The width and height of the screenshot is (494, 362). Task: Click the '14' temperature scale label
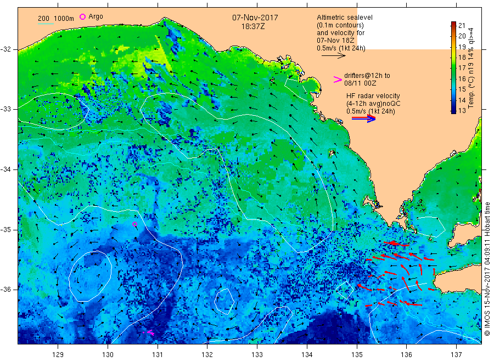pos(462,100)
